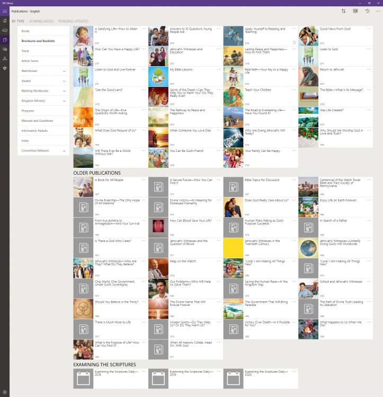Expand the Watchtower category
The height and width of the screenshot is (397, 383).
pyautogui.click(x=64, y=71)
